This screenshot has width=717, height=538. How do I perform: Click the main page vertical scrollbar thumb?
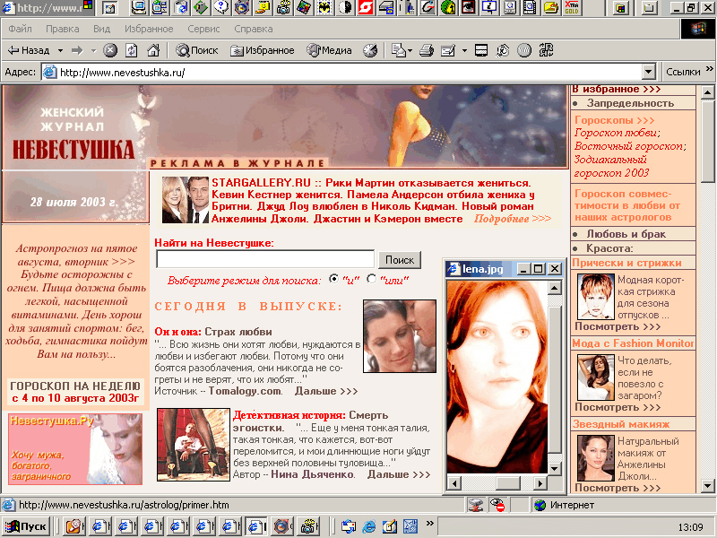(708, 142)
